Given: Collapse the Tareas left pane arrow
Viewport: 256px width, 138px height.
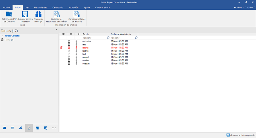Looking at the screenshot, I should (57, 30).
